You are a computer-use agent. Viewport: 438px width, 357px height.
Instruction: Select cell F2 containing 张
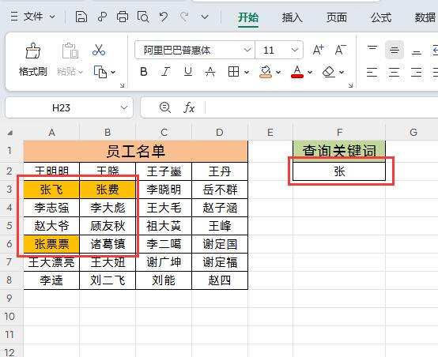(339, 171)
